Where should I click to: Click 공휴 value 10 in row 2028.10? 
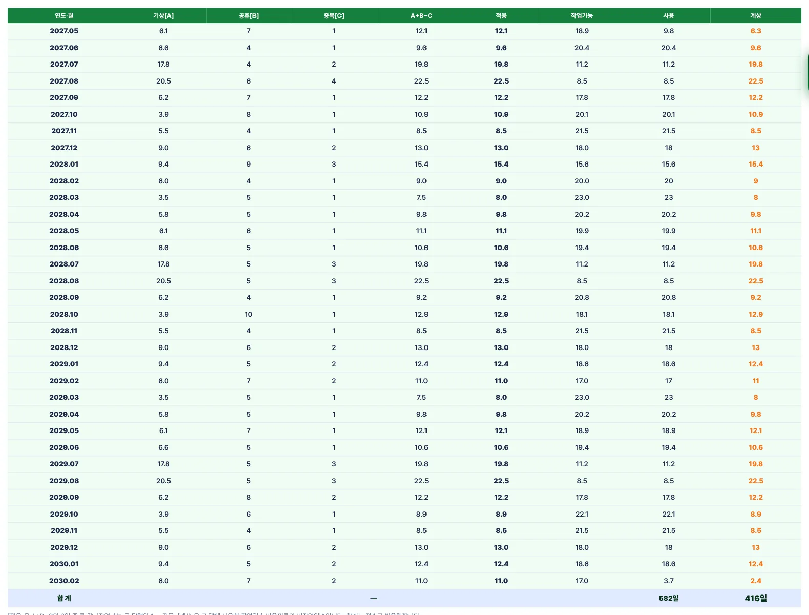coord(249,314)
